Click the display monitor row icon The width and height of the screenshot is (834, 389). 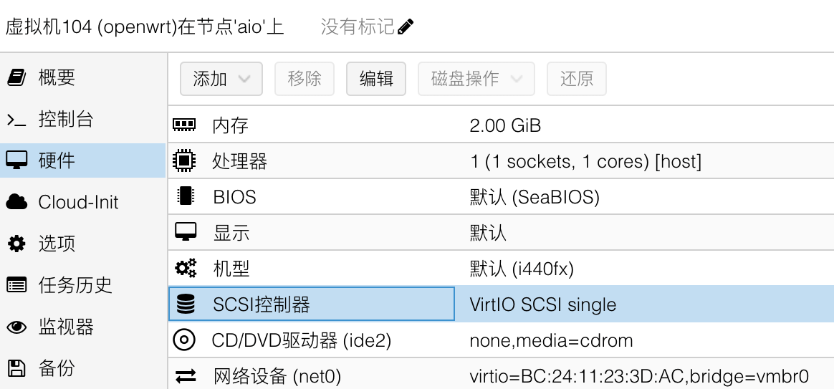[184, 233]
